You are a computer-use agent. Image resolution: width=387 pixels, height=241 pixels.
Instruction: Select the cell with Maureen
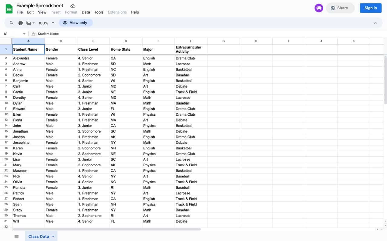point(28,171)
